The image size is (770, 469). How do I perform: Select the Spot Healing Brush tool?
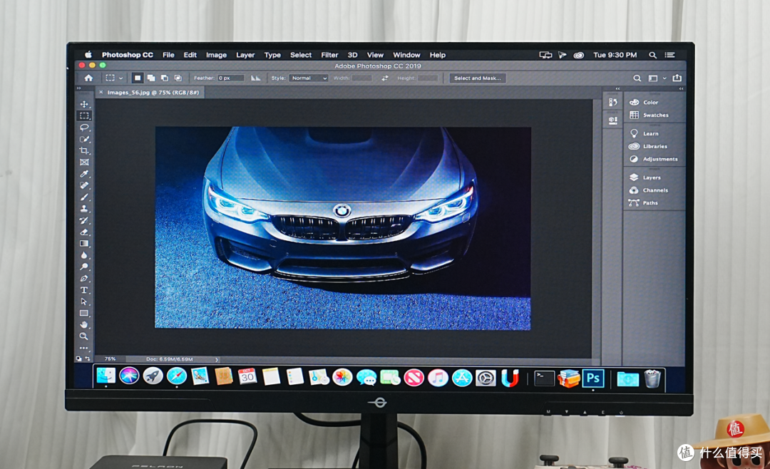pos(84,185)
